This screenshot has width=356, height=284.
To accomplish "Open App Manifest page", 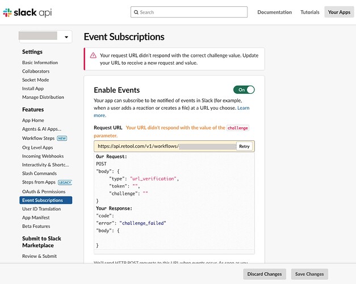I will pyautogui.click(x=36, y=218).
